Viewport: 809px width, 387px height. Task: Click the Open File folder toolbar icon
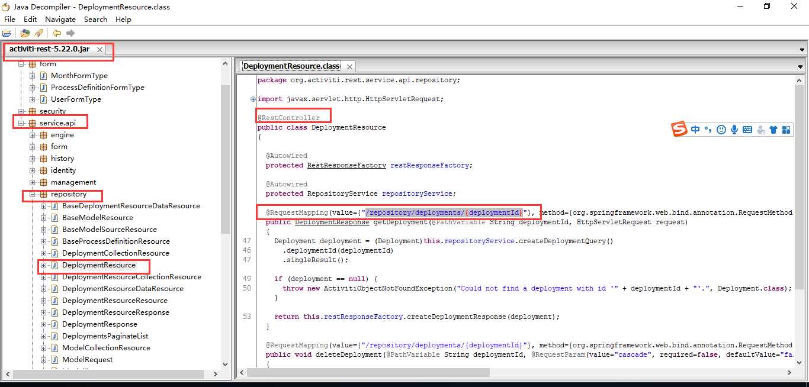[7, 33]
